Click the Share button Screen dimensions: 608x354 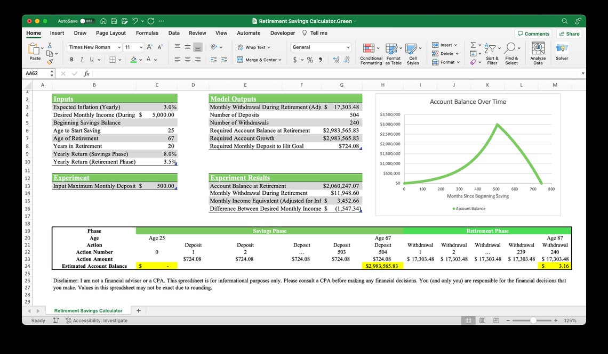point(569,34)
